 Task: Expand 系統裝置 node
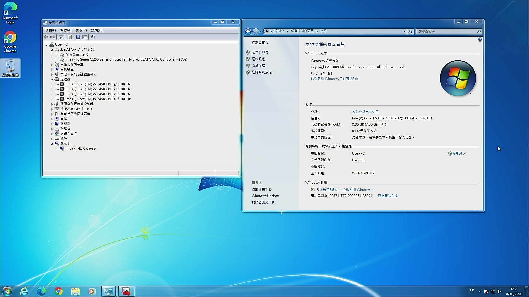point(52,69)
